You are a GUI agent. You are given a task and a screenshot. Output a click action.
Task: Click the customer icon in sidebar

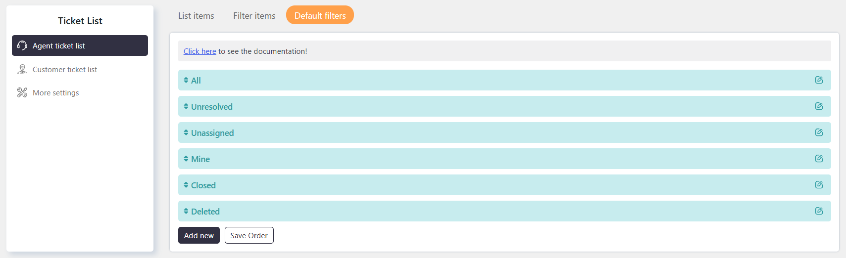point(22,69)
